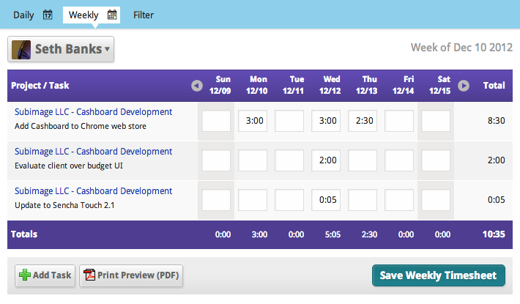Image resolution: width=520 pixels, height=304 pixels.
Task: Click the calendar icon next to Weekly
Action: 112,15
